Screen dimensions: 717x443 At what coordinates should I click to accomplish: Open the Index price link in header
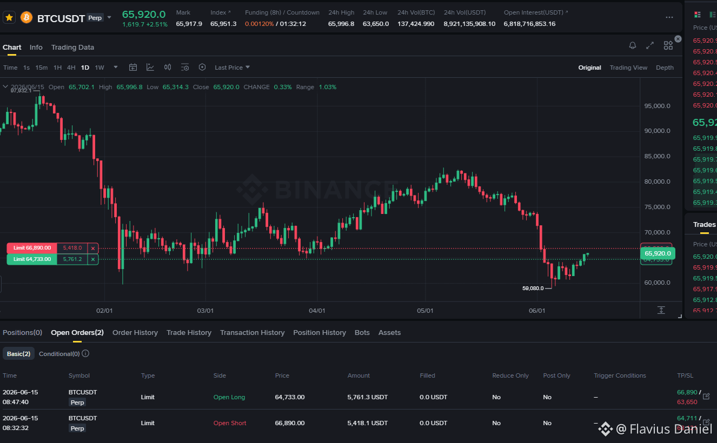coord(220,12)
